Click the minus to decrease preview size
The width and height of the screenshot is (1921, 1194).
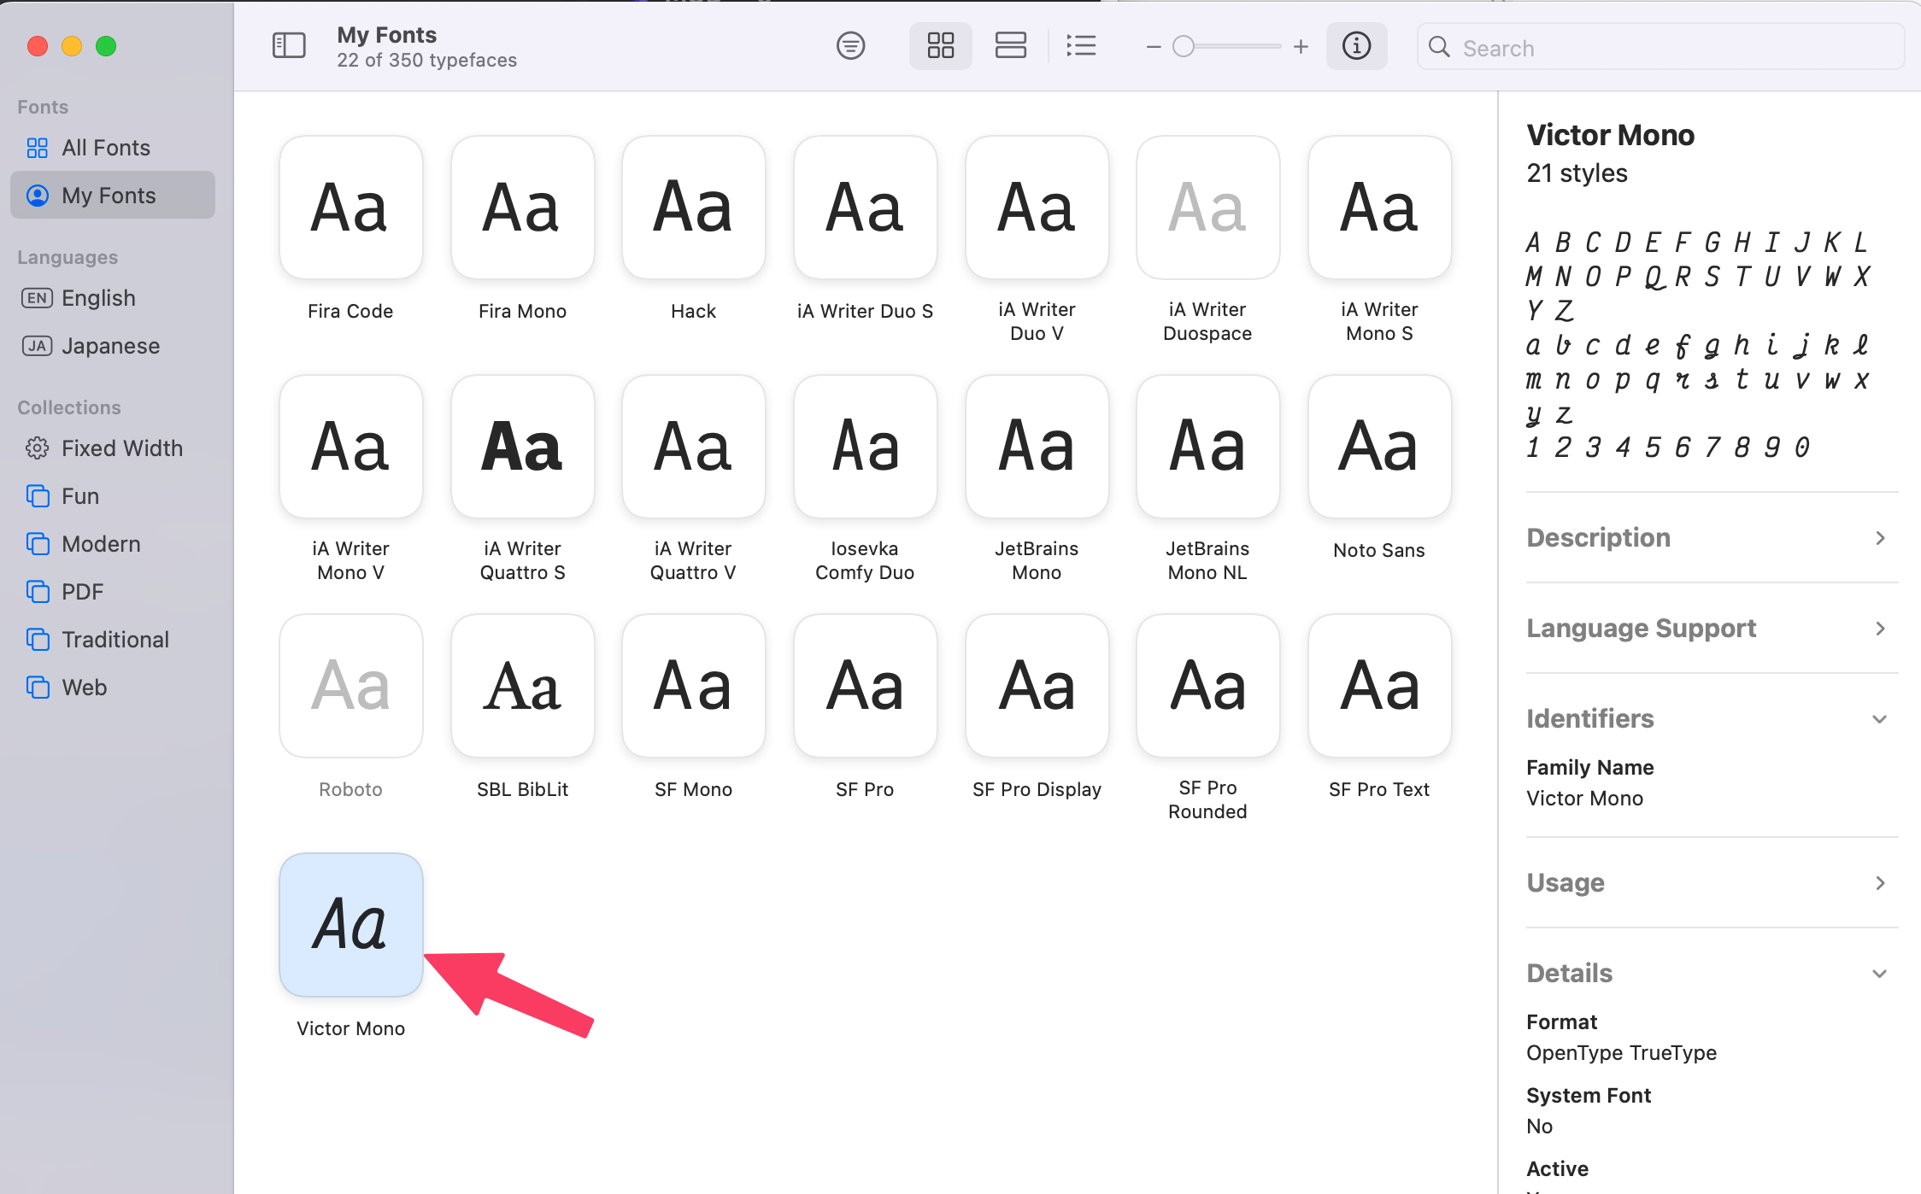pos(1153,46)
